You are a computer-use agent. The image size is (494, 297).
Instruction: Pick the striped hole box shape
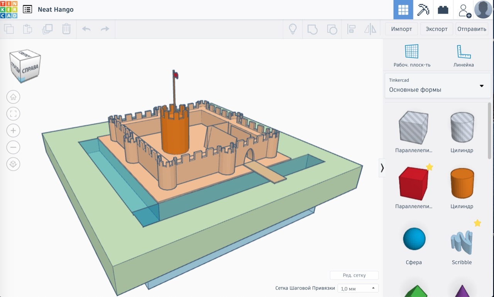[414, 127]
